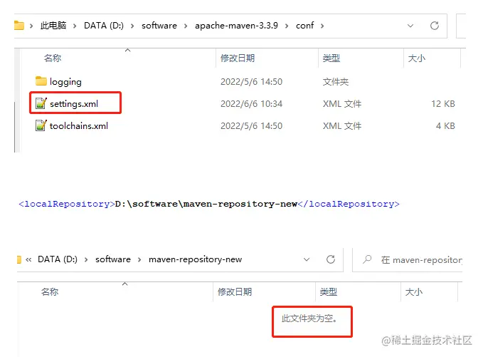Click the path D:\software\maven-repository-new text

[206, 204]
